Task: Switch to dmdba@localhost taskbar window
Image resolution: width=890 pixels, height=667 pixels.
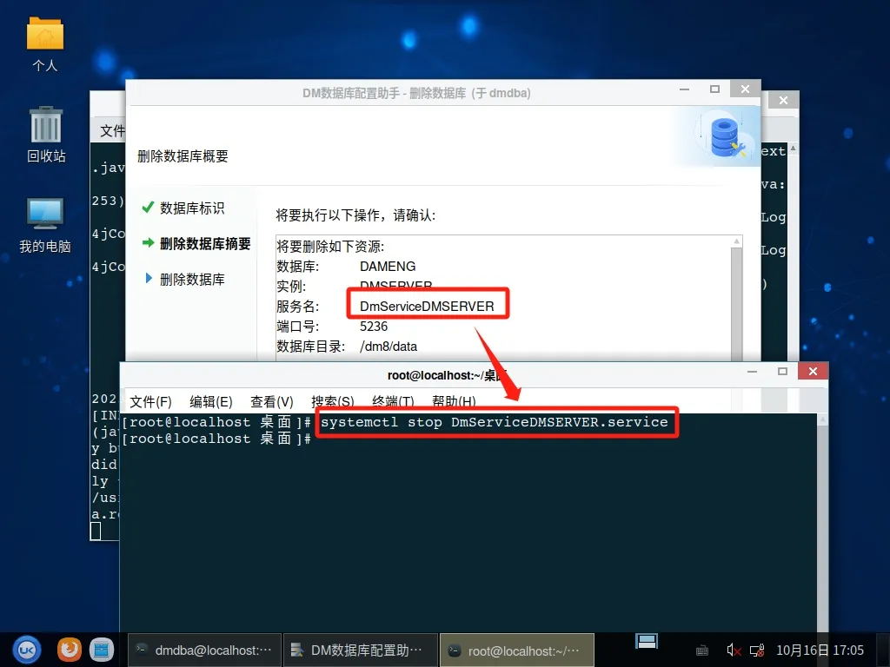Action: [203, 650]
